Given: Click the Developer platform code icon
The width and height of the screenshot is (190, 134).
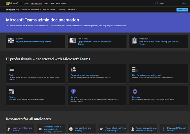Looking at the screenshot, I should [x=40, y=129].
